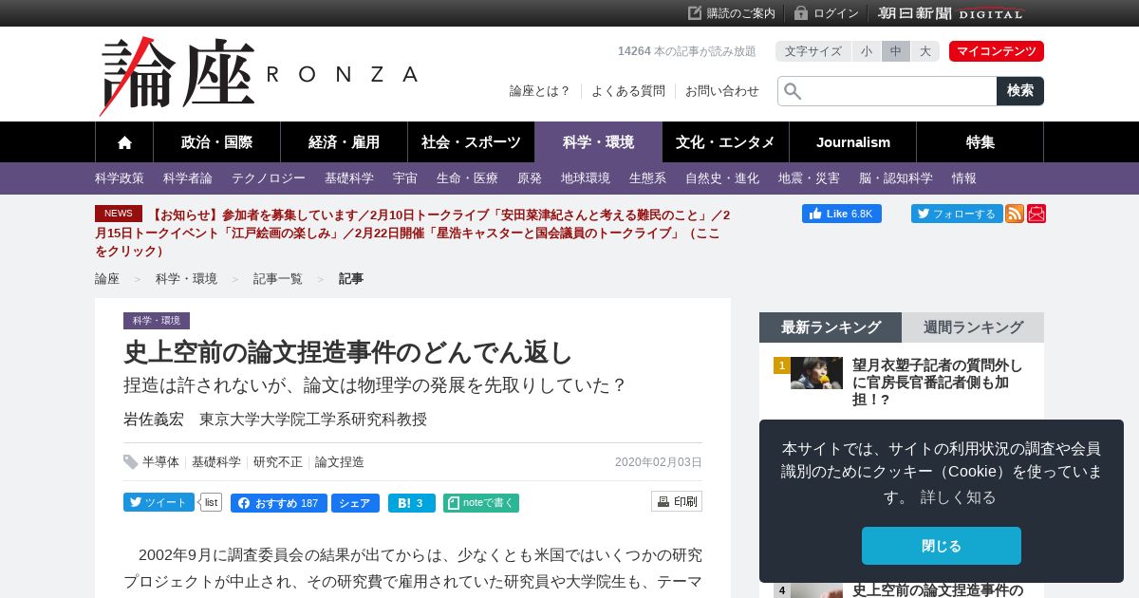This screenshot has width=1139, height=598.
Task: Set text size to 大
Action: (x=925, y=51)
